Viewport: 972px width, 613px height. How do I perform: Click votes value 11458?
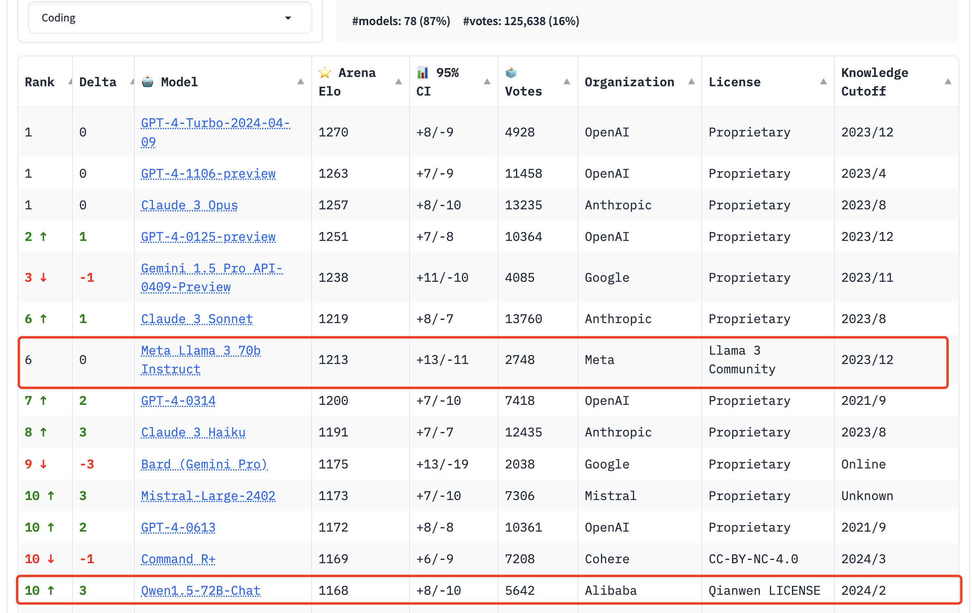(523, 173)
